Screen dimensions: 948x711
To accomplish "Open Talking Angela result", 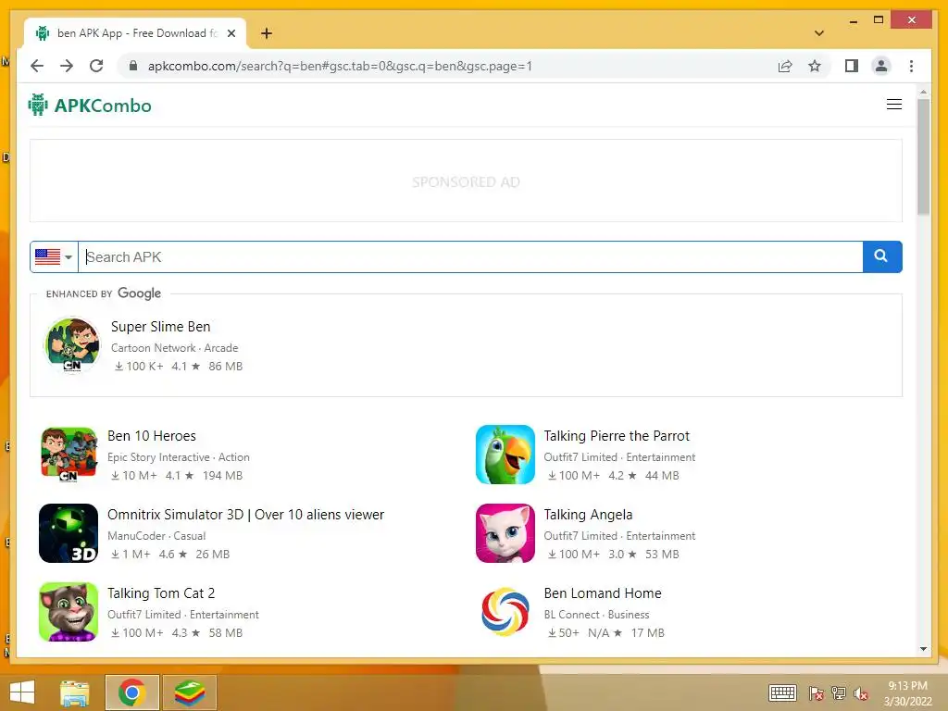I will coord(588,515).
